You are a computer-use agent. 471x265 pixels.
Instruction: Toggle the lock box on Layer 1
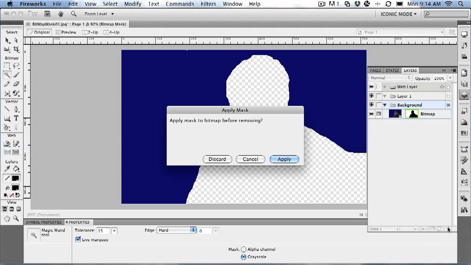379,96
